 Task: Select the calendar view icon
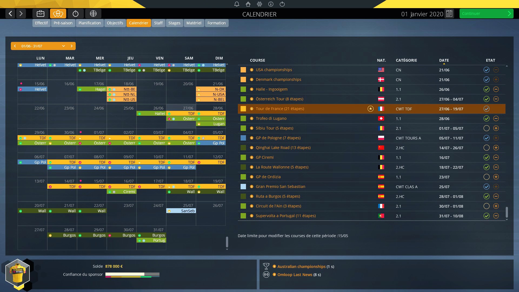450,14
